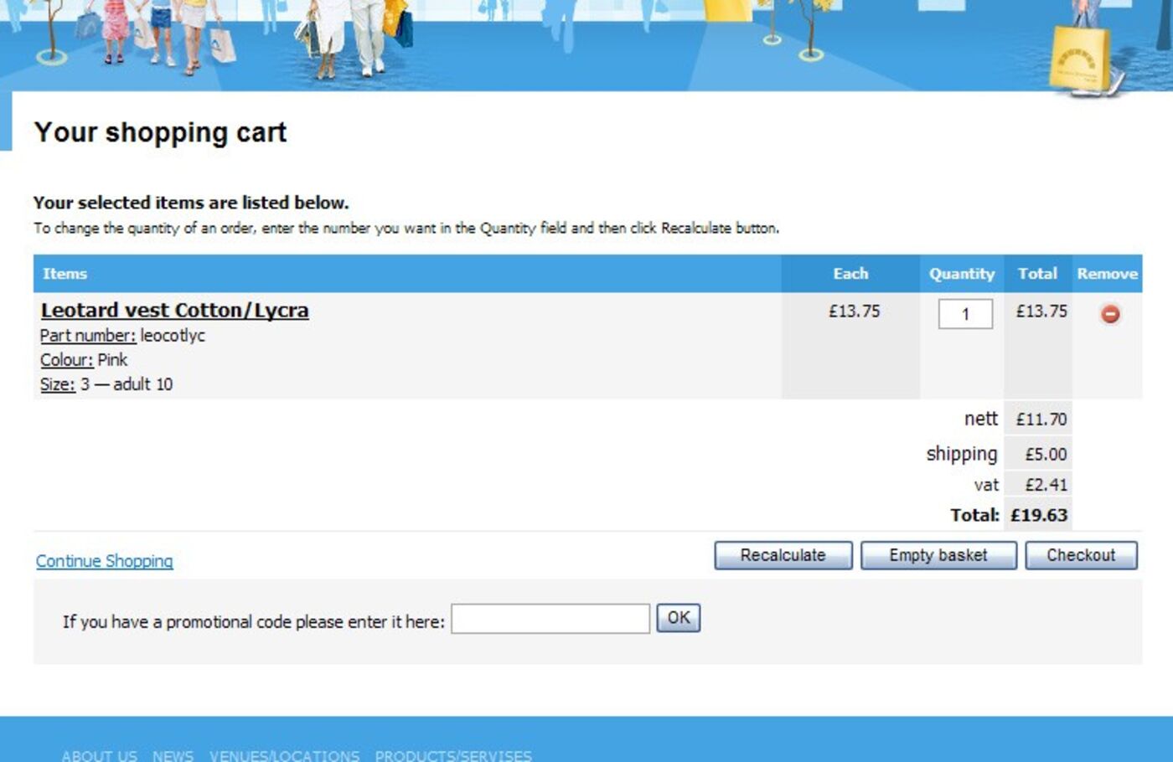Click the Colour label
Viewport: 1173px width, 762px height.
pyautogui.click(x=66, y=360)
